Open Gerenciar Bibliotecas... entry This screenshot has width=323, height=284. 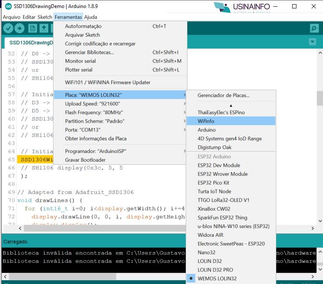click(120, 52)
